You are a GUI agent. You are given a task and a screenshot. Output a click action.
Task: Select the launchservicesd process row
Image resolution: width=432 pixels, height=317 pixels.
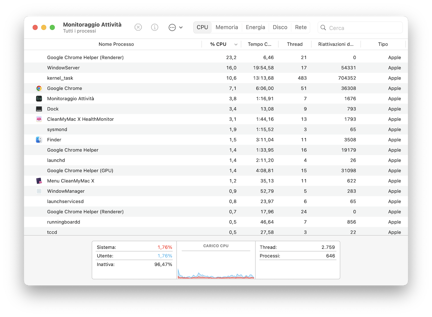click(x=216, y=202)
